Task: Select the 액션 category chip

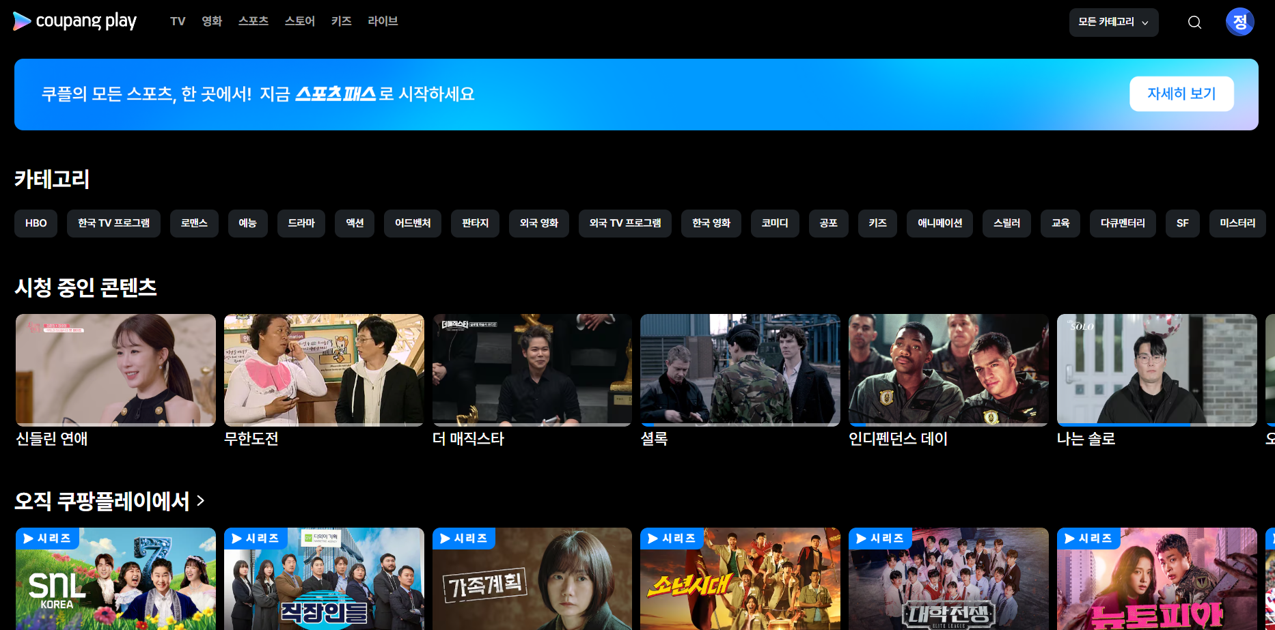Action: (355, 223)
